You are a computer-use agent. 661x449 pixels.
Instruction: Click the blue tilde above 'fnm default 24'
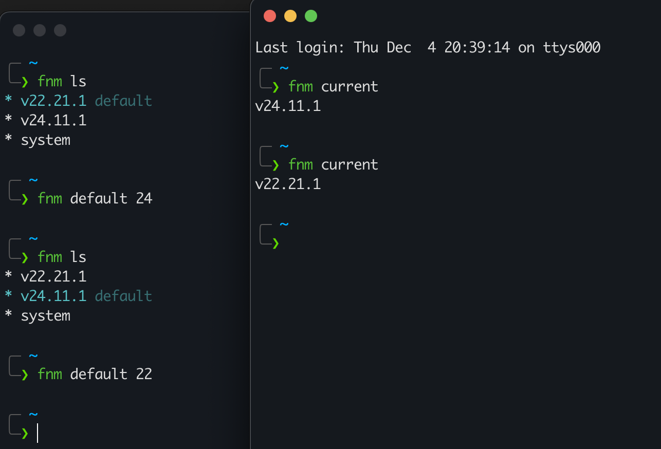[33, 180]
